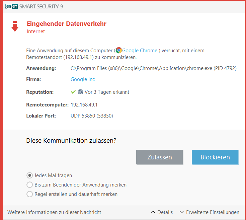Click the Remotecomputer value 192.168.49.1

(x=84, y=105)
